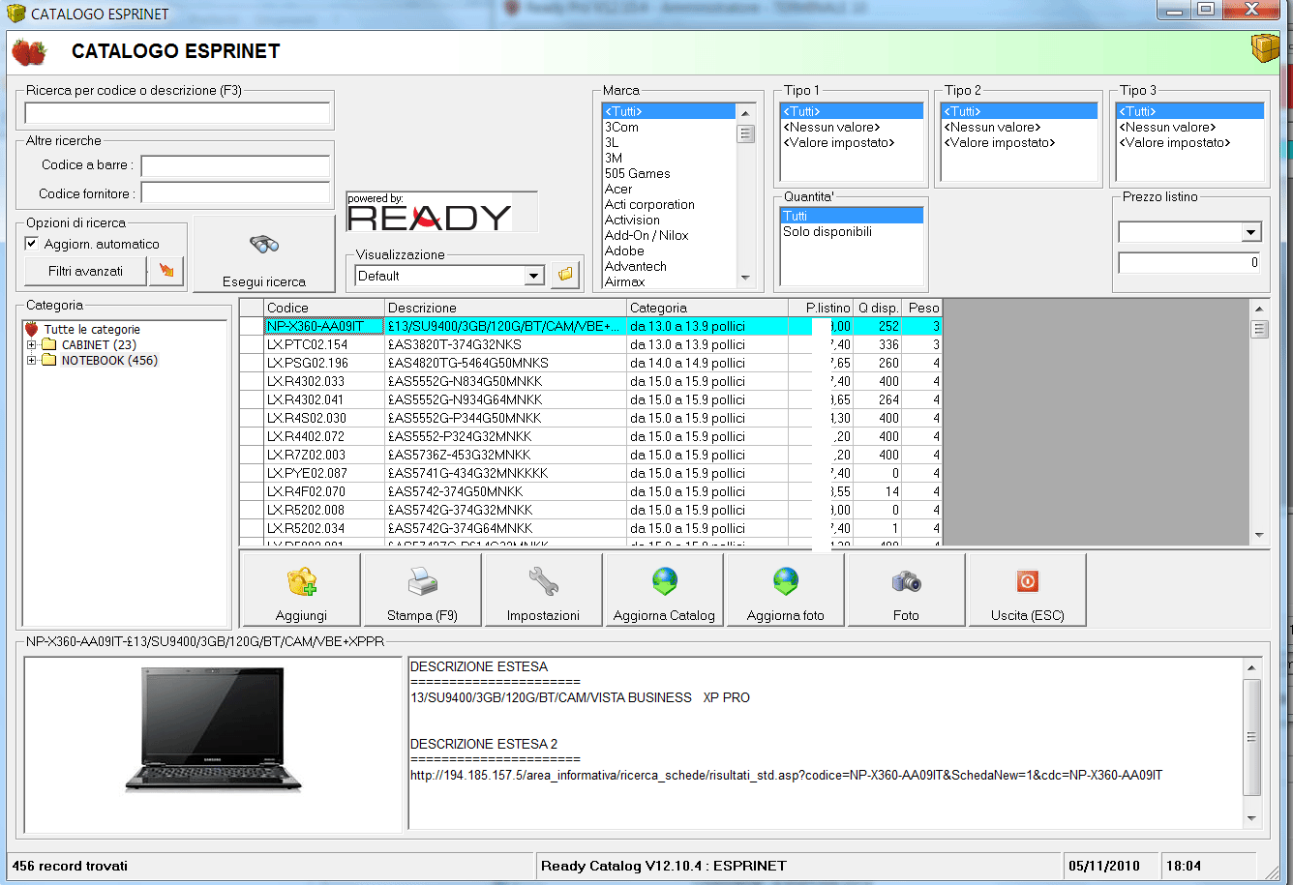Click the Peso column header

pyautogui.click(x=922, y=309)
